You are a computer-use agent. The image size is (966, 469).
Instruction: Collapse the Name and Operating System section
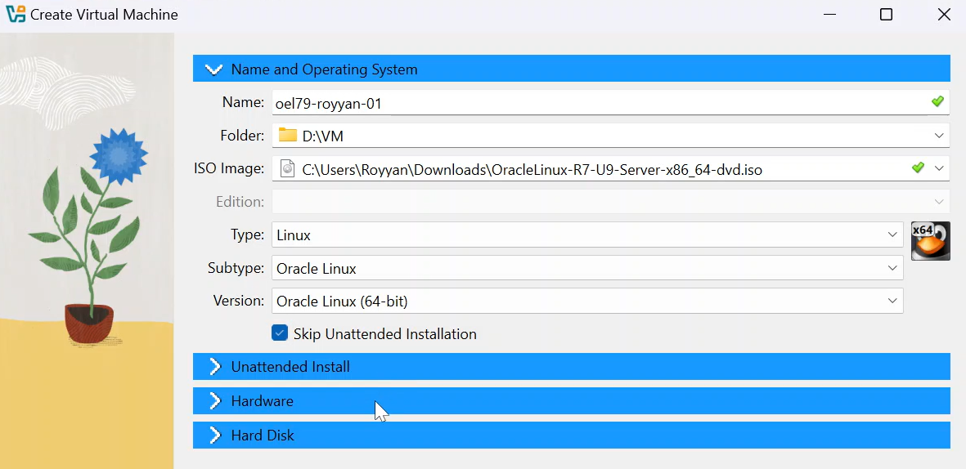pyautogui.click(x=214, y=69)
